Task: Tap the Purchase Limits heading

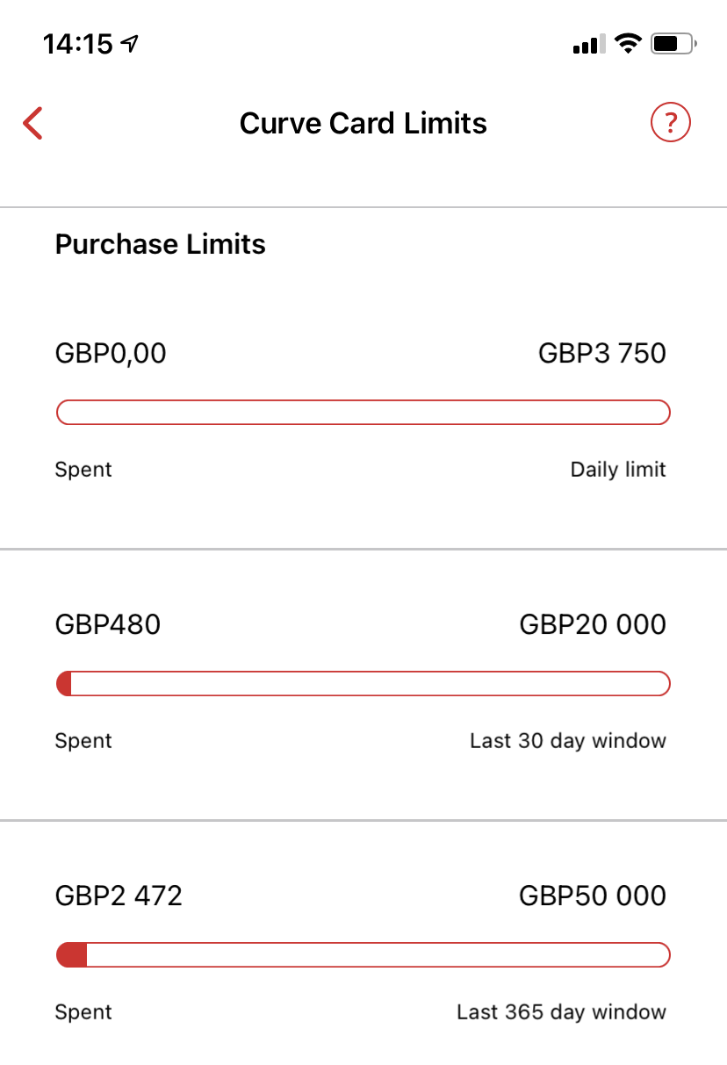Action: 161,244
